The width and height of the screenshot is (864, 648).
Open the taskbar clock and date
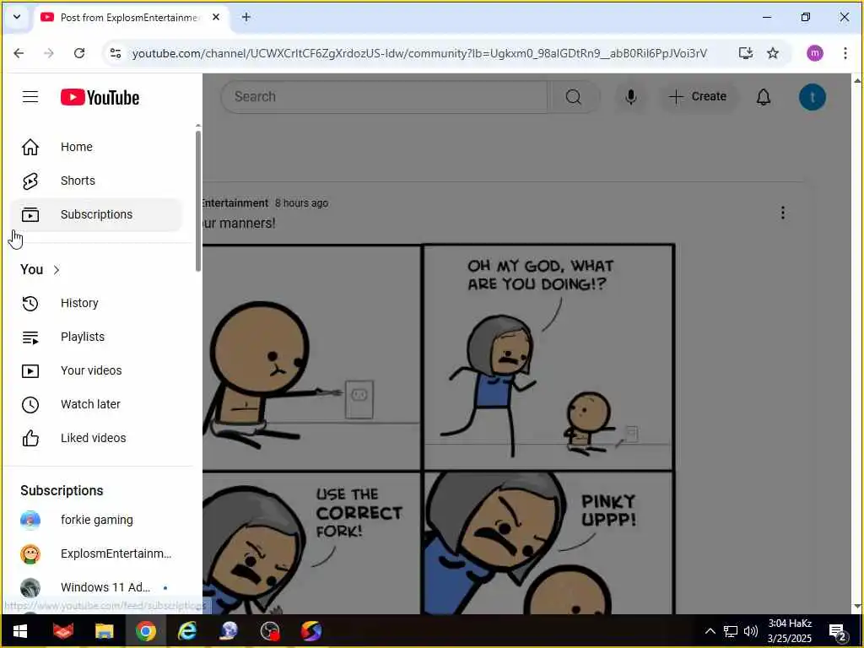(790, 631)
